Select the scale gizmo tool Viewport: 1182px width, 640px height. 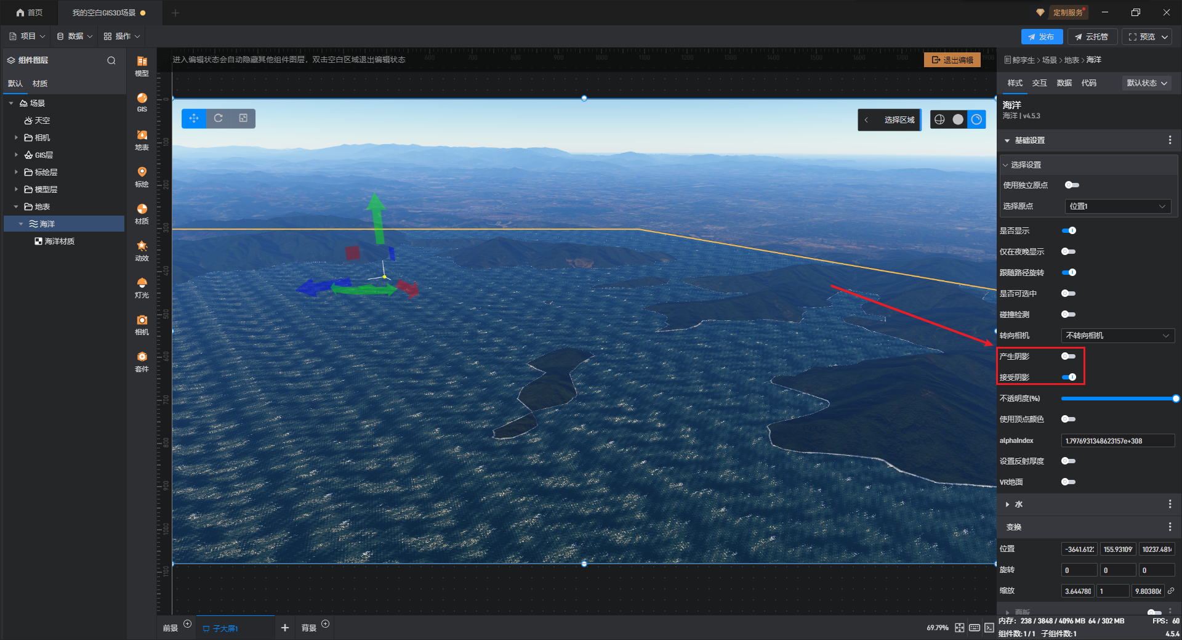click(x=243, y=118)
